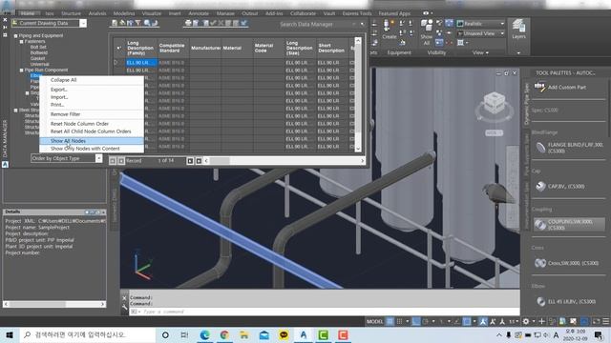
Task: Click the Windows Start button
Action: pos(10,334)
